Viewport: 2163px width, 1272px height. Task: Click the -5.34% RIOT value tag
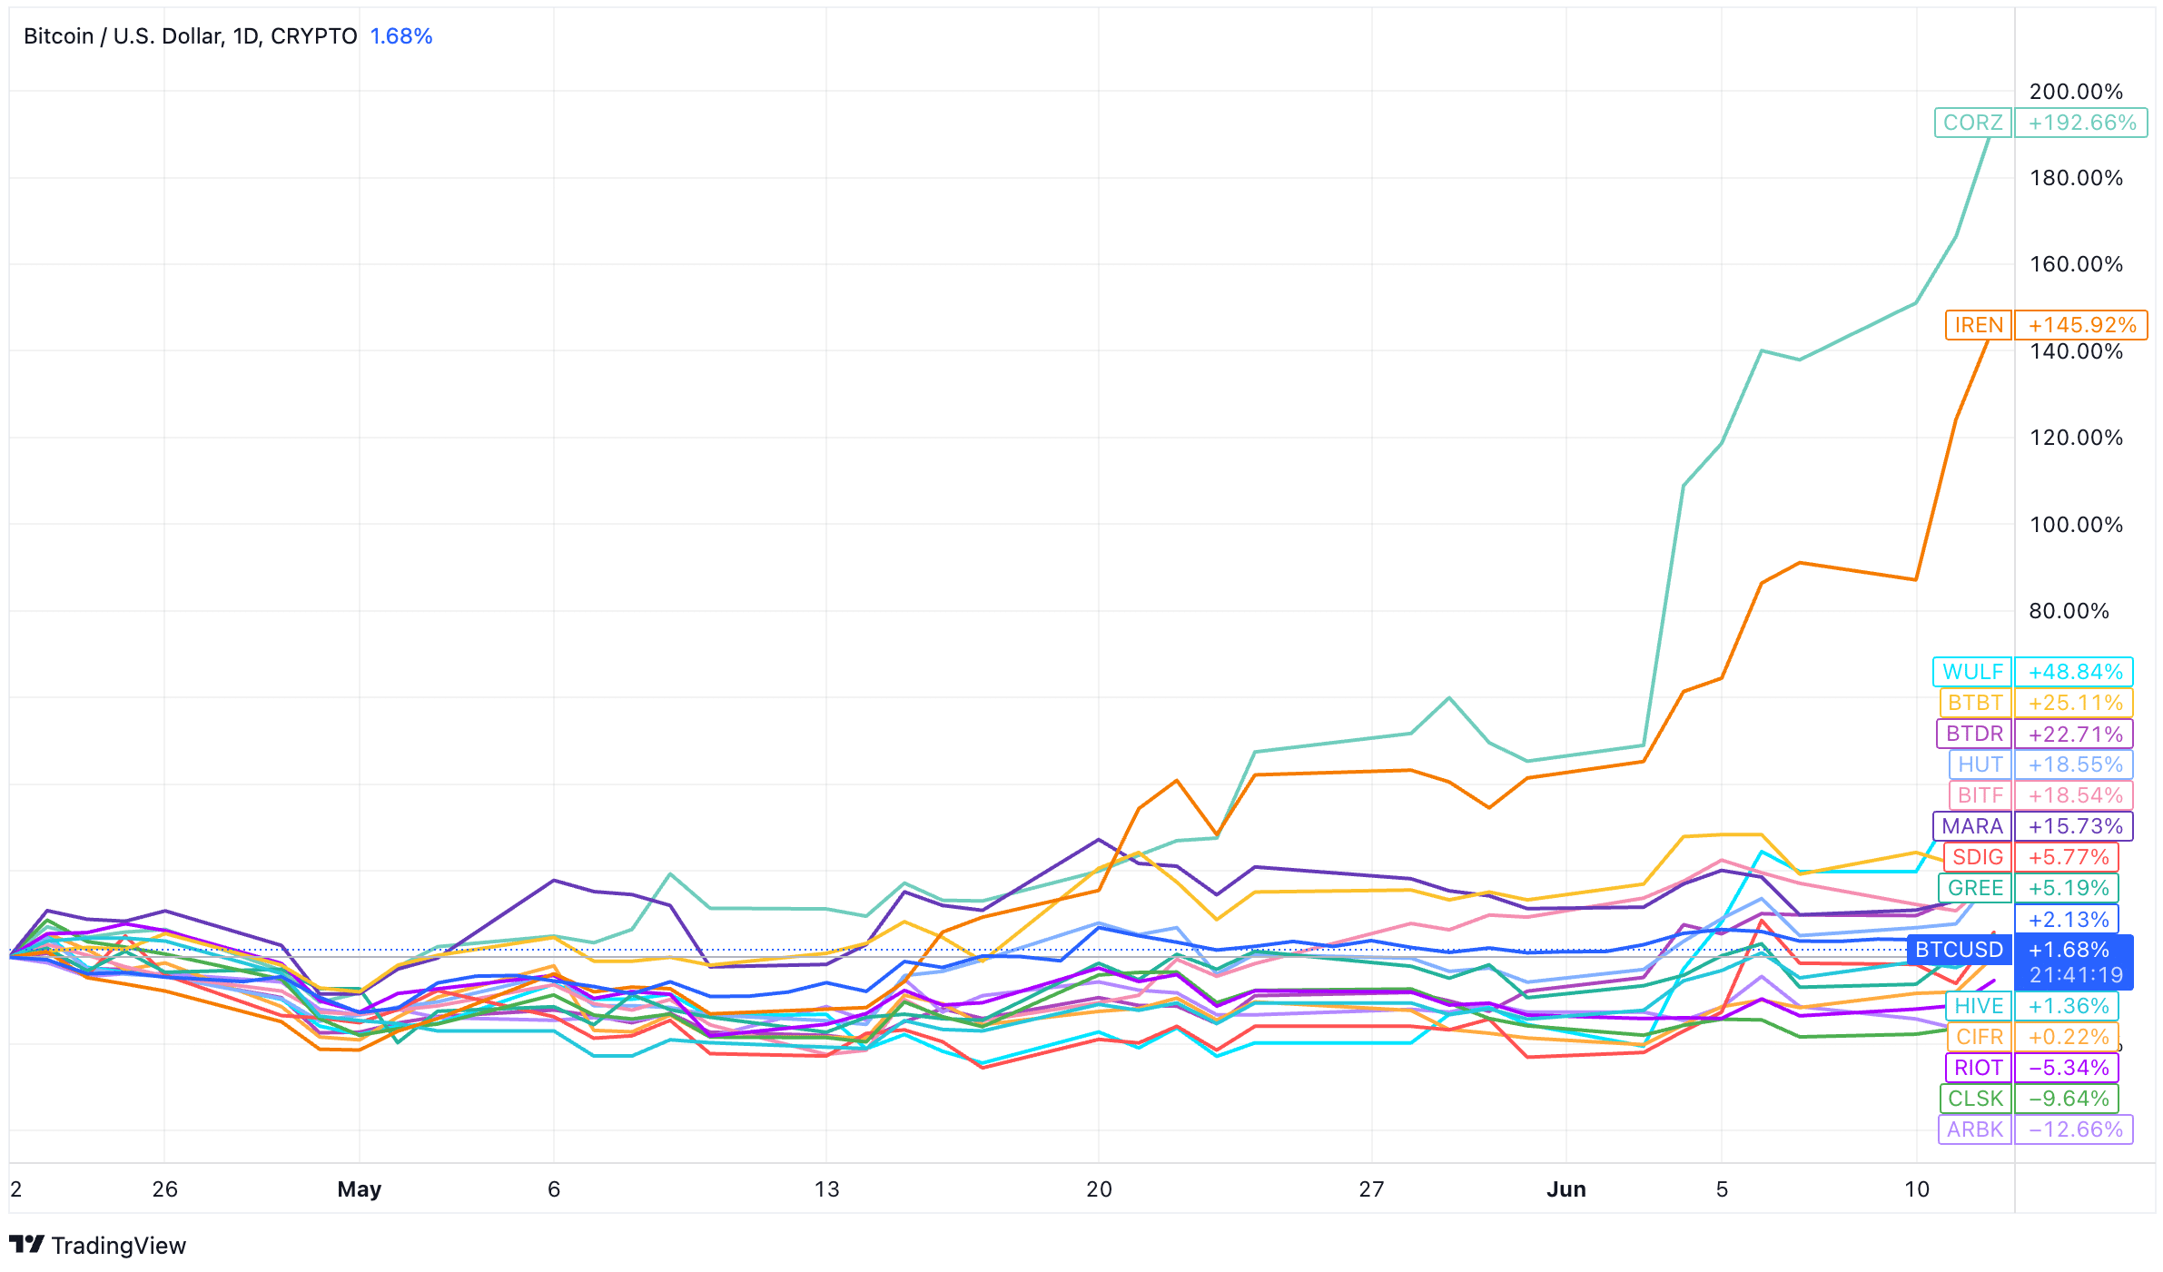2067,1068
